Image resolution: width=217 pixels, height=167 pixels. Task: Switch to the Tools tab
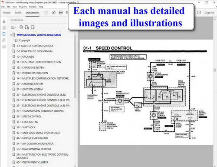pyautogui.click(x=18, y=13)
